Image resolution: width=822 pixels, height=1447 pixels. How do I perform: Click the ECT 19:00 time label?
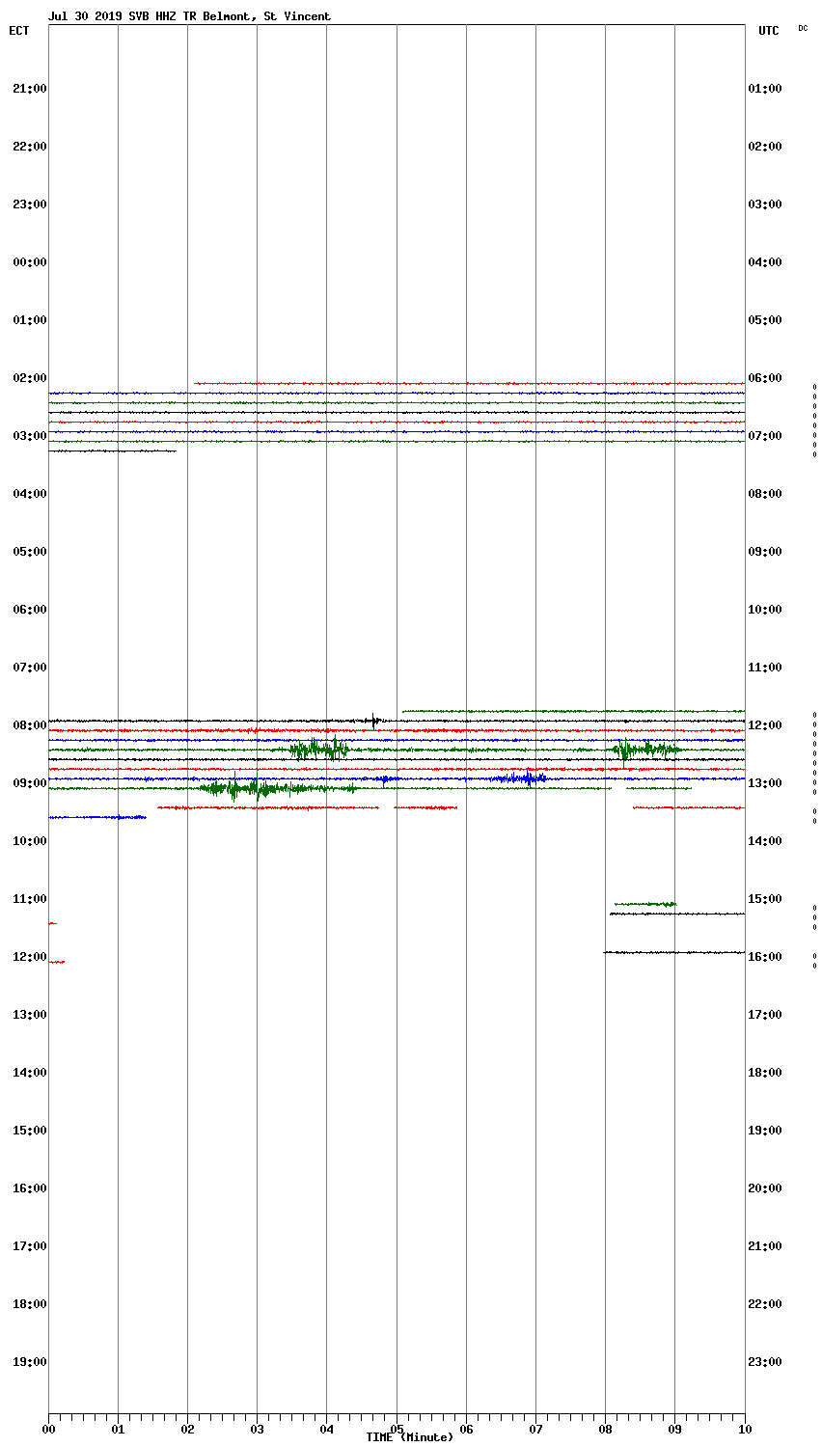tap(30, 1362)
